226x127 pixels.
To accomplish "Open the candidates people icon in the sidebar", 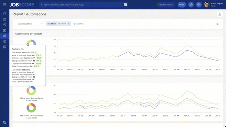I will 5,25.
